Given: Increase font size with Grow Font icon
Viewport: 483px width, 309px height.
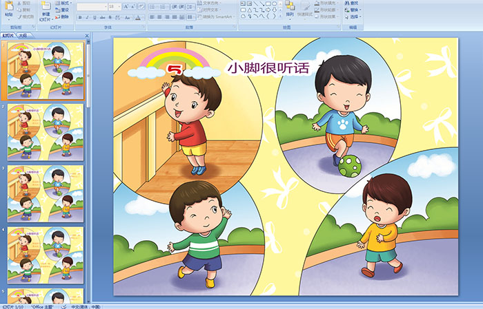Looking at the screenshot, I should [x=126, y=6].
